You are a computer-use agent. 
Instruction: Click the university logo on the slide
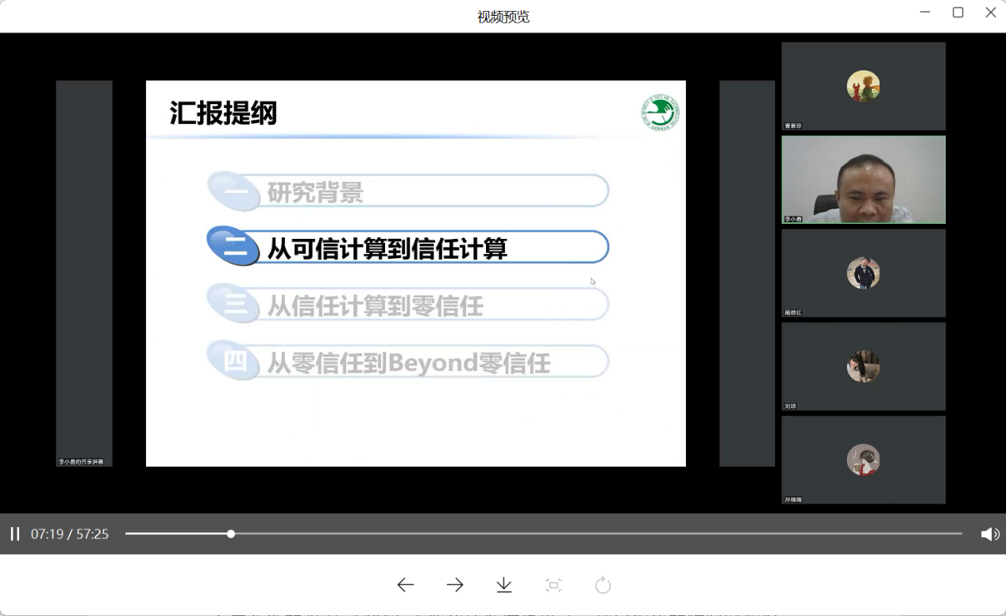[x=659, y=113]
